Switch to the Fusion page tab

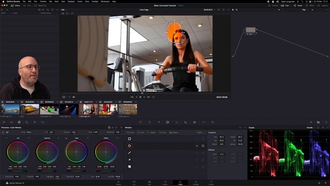(x=165, y=183)
